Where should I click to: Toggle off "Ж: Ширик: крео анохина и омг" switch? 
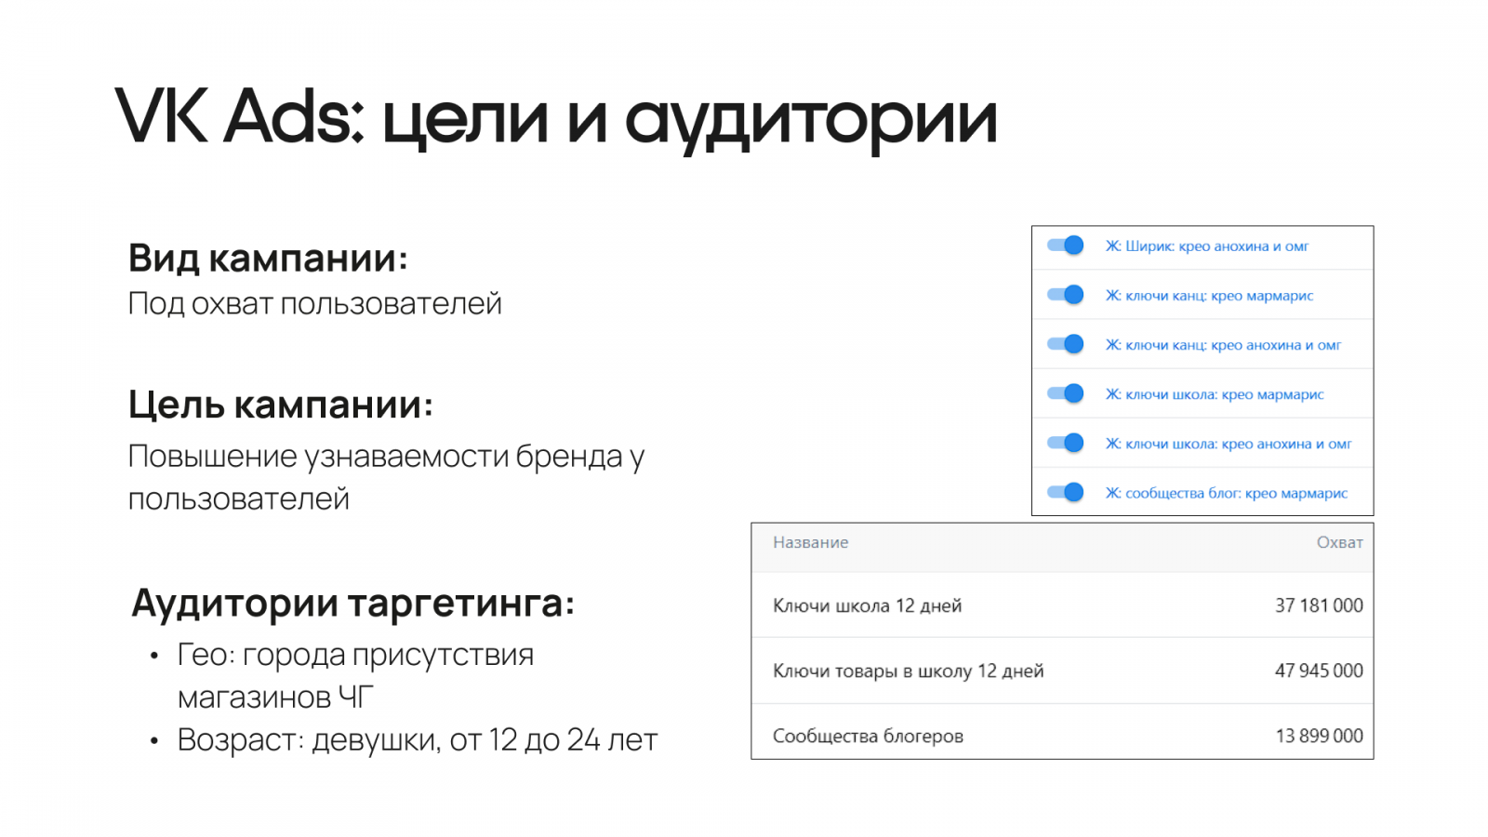[x=1066, y=246]
